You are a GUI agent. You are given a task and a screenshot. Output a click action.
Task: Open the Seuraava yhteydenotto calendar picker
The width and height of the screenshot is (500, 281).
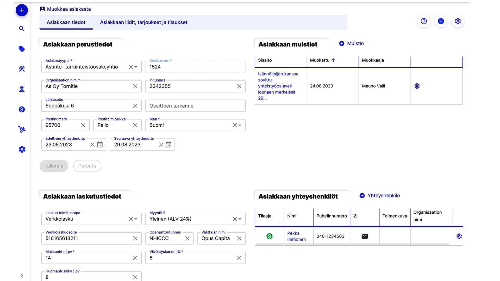(x=168, y=145)
